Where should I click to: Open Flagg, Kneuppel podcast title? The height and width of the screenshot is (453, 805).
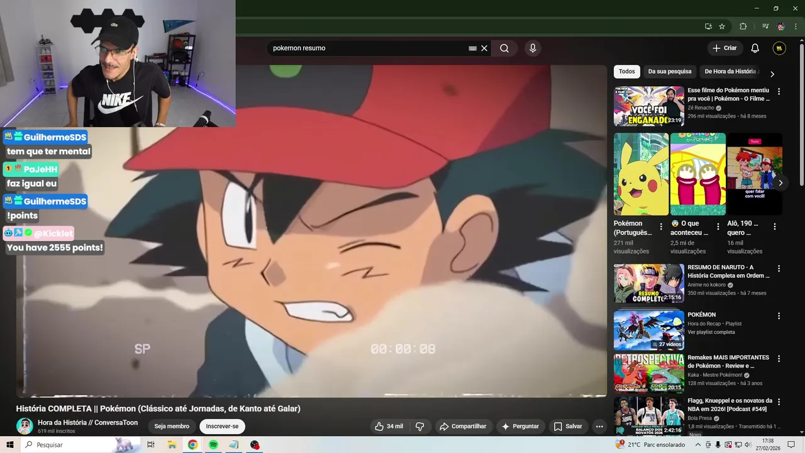730,405
